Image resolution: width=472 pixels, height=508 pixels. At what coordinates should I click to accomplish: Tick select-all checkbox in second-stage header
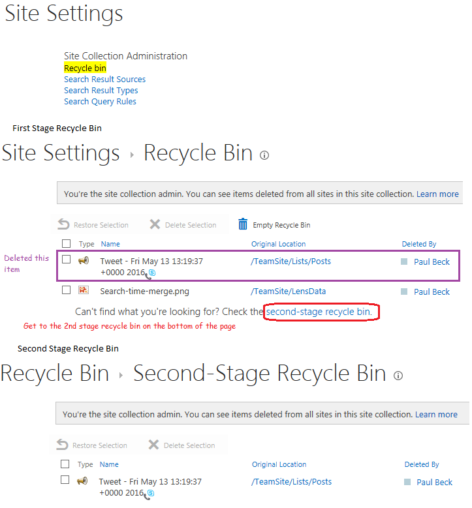(65, 464)
